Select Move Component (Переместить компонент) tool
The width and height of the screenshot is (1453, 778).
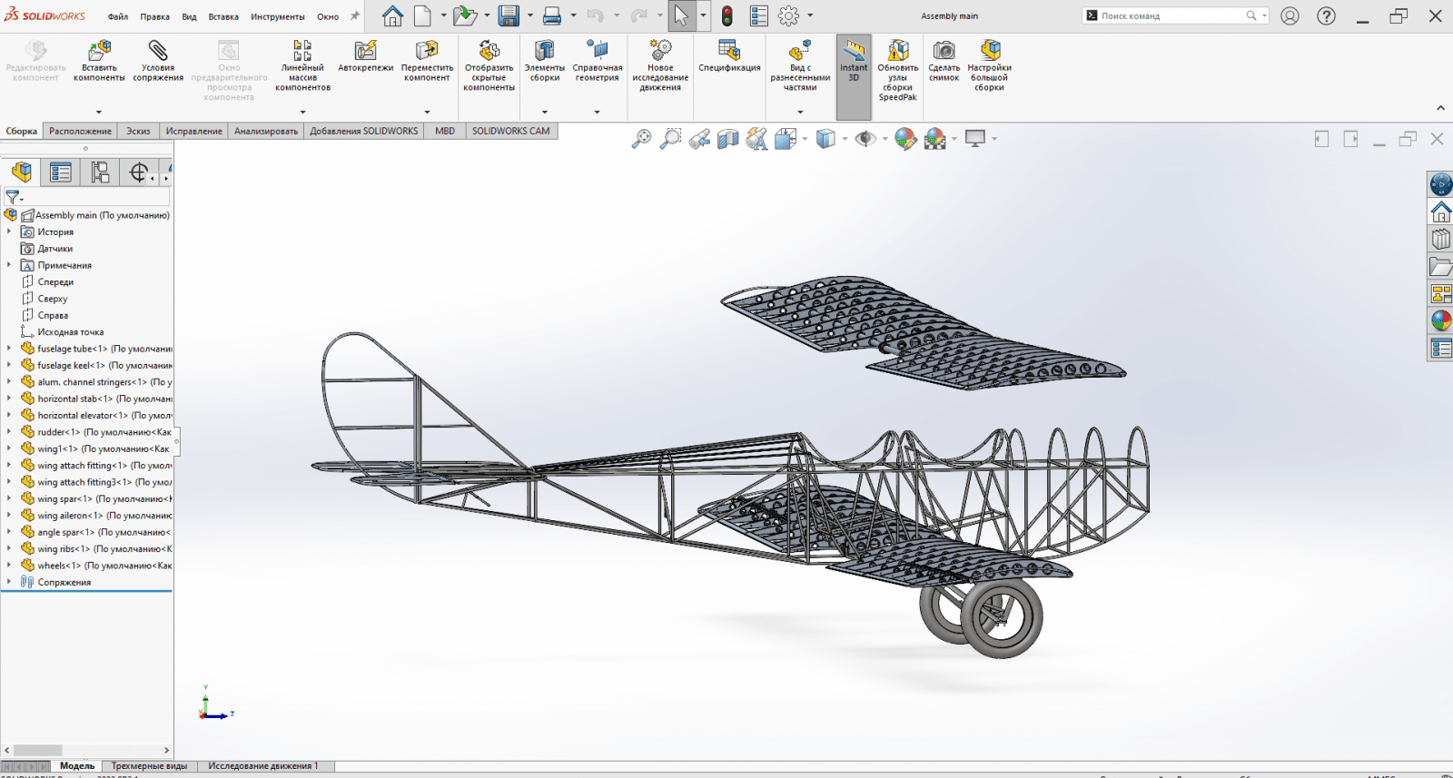click(x=427, y=53)
